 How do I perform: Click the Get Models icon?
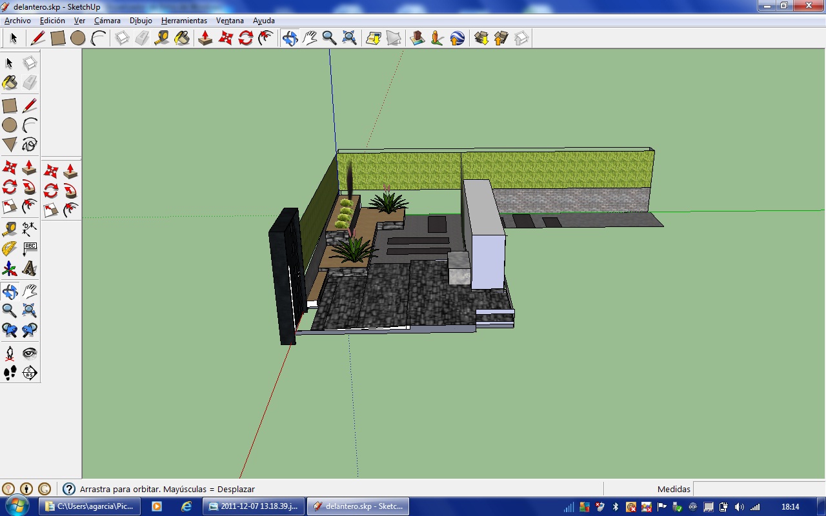tap(481, 38)
